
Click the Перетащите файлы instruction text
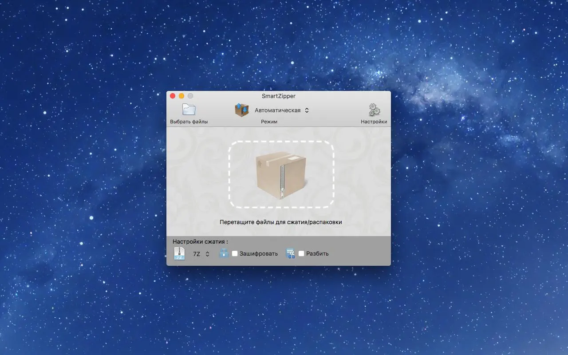[x=280, y=222]
